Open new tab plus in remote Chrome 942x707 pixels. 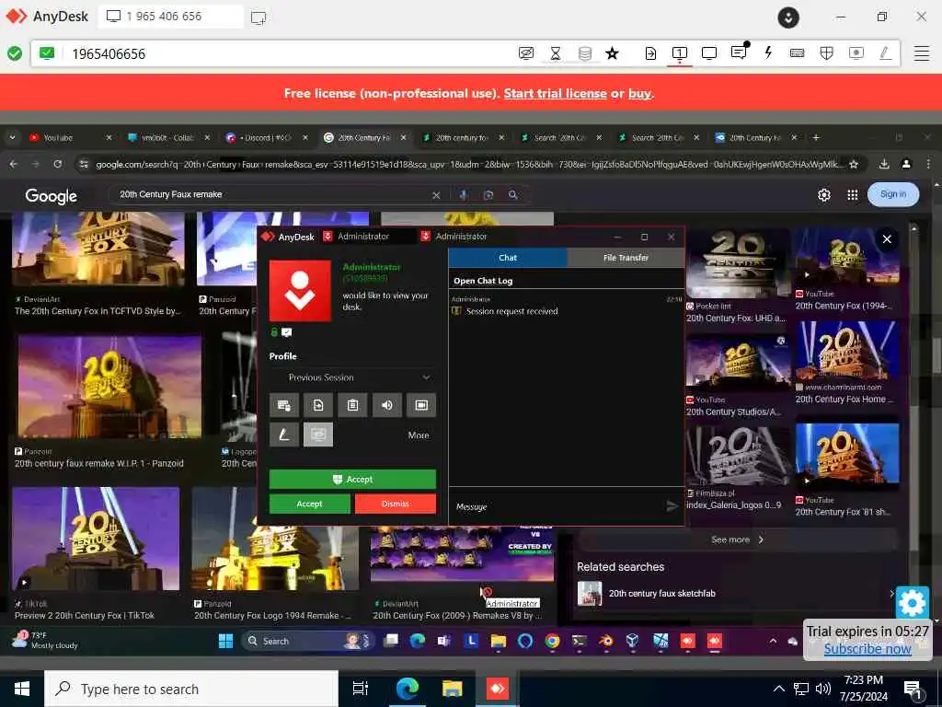(816, 138)
